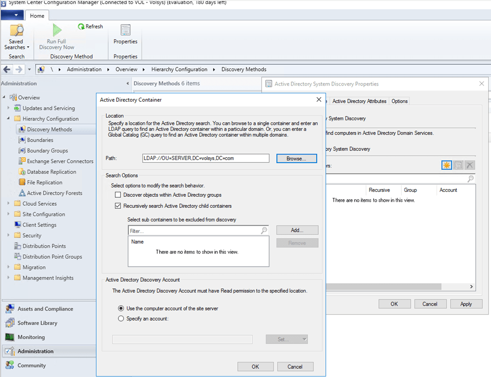The width and height of the screenshot is (491, 377).
Task: Collapse the Hierarchy Configuration tree node
Action: [x=9, y=119]
